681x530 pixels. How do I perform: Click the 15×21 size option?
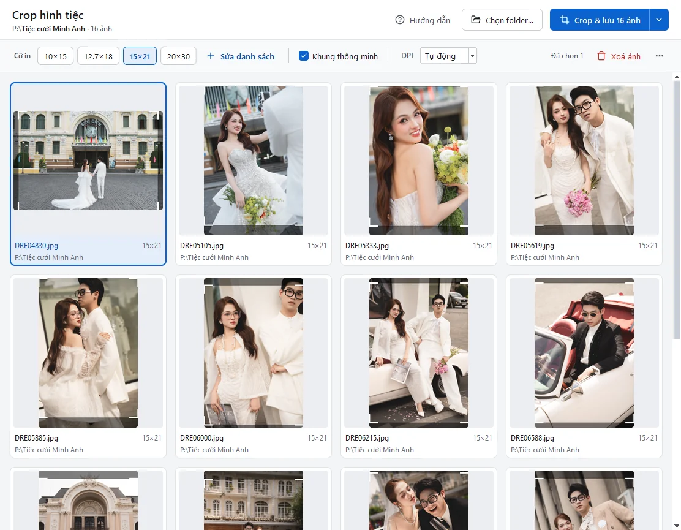pyautogui.click(x=140, y=56)
